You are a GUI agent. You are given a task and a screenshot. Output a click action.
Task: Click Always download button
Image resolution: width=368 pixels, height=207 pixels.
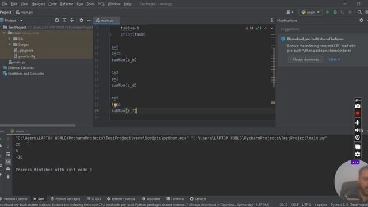coord(305,59)
